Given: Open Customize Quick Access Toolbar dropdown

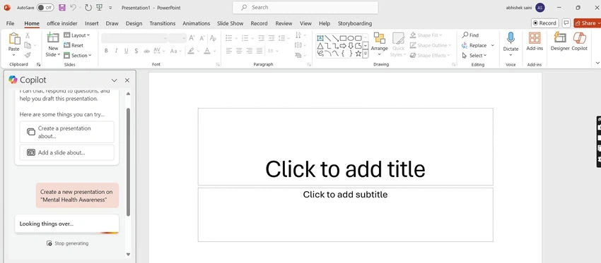Looking at the screenshot, I should point(110,8).
